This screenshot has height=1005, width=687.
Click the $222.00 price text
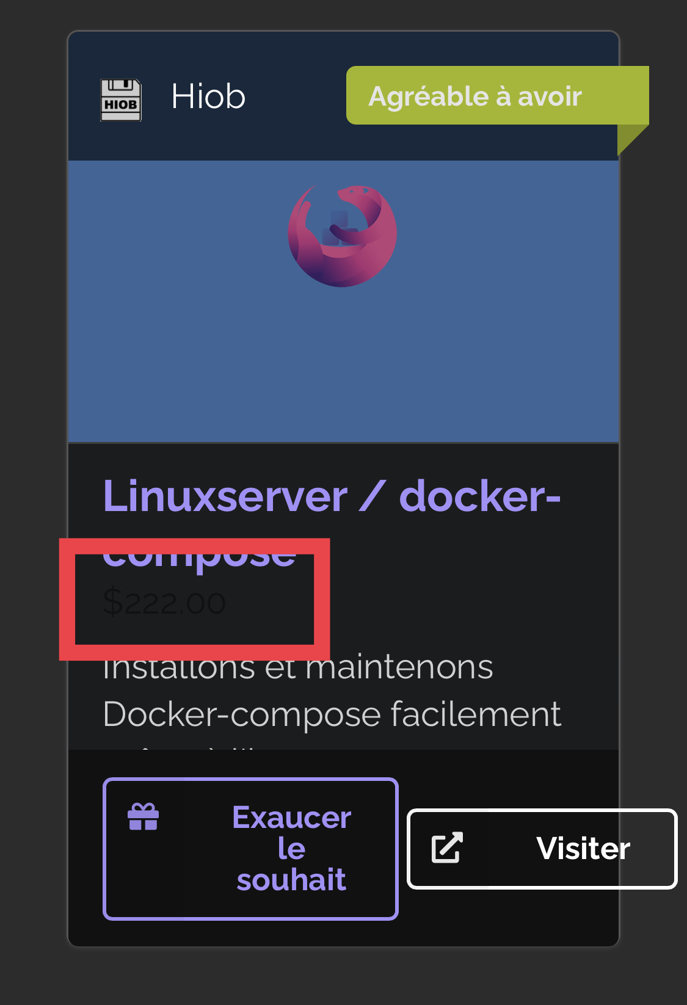pos(164,603)
